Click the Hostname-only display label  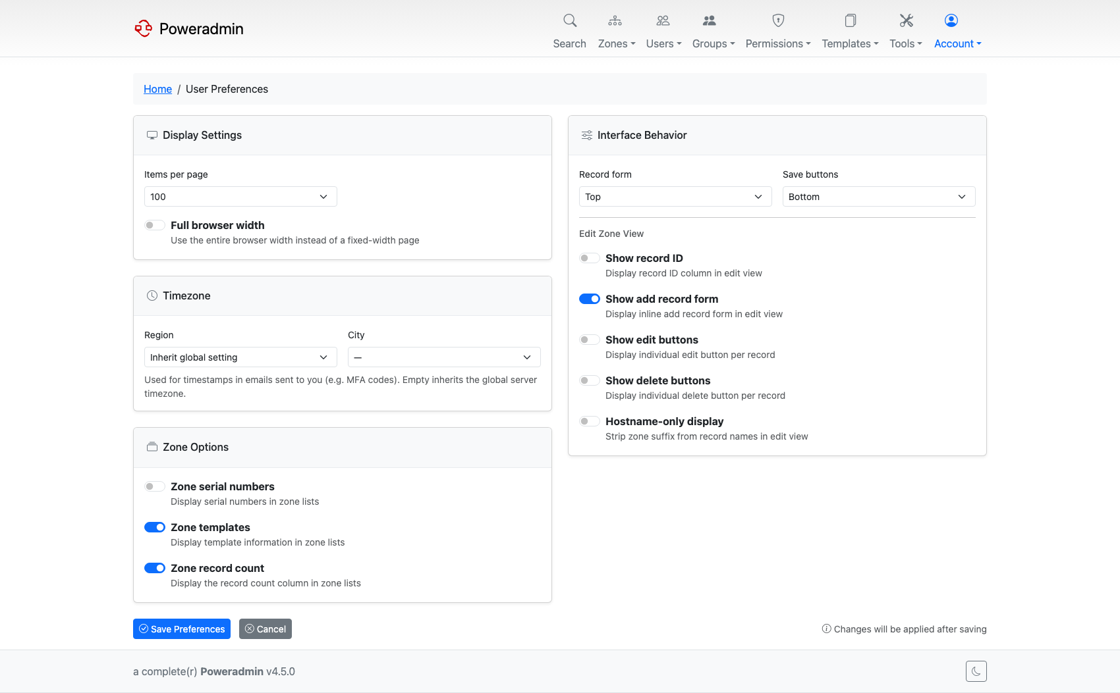pos(664,421)
